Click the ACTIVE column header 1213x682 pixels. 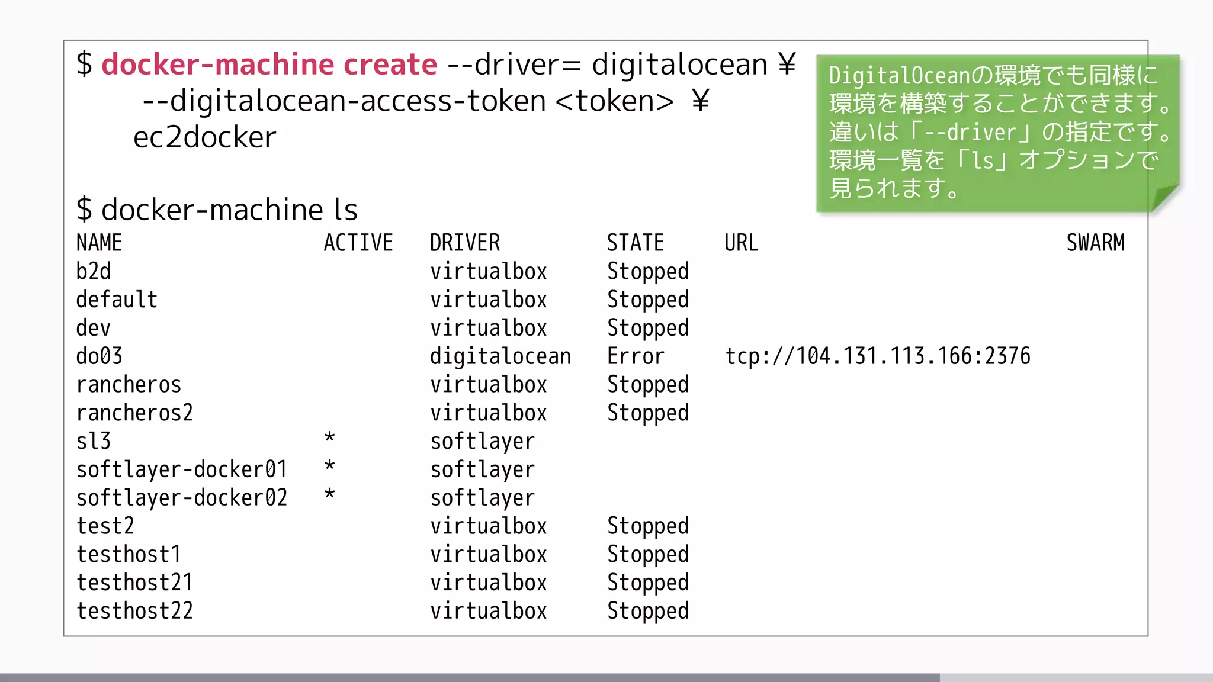click(358, 243)
